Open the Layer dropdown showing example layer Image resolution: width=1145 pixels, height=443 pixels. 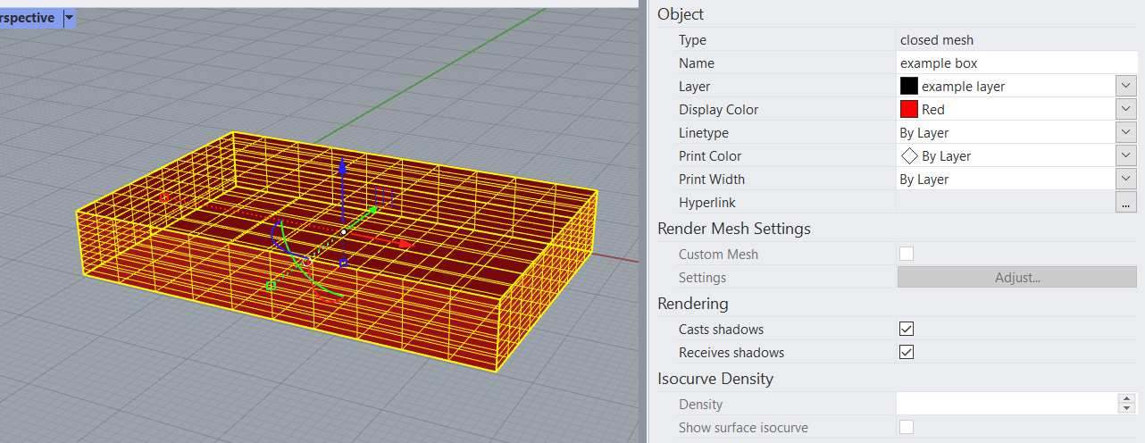coord(1125,87)
